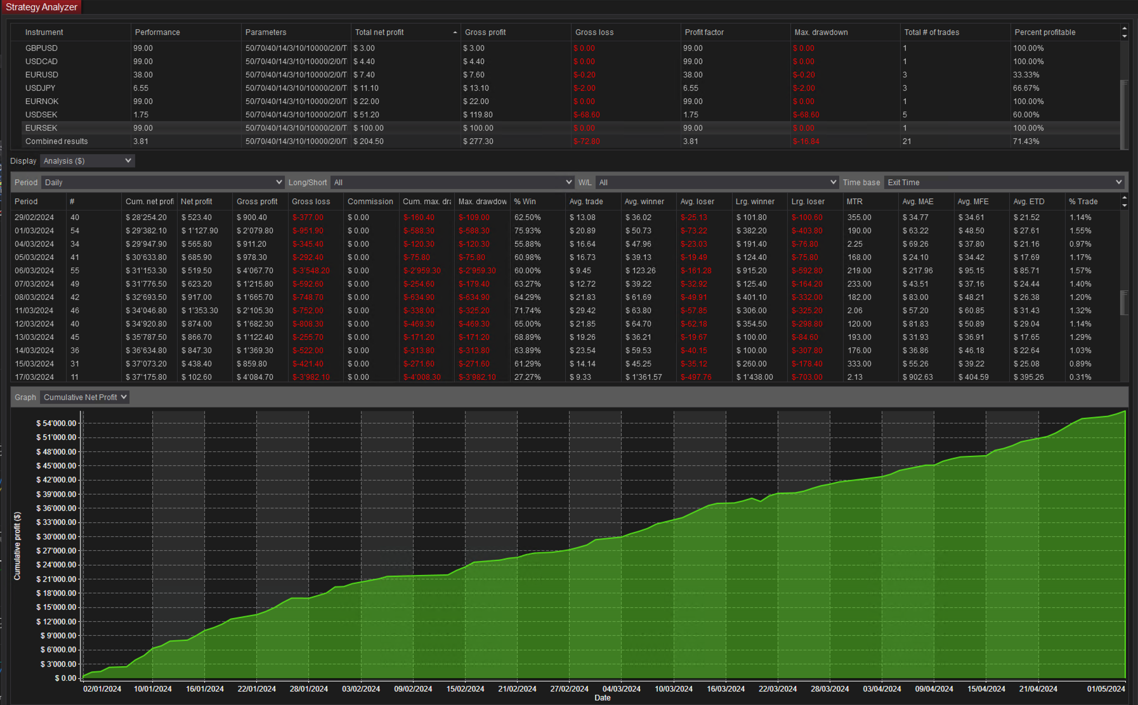Select the 11/03/2024 daily row
The image size is (1138, 705).
click(566, 311)
